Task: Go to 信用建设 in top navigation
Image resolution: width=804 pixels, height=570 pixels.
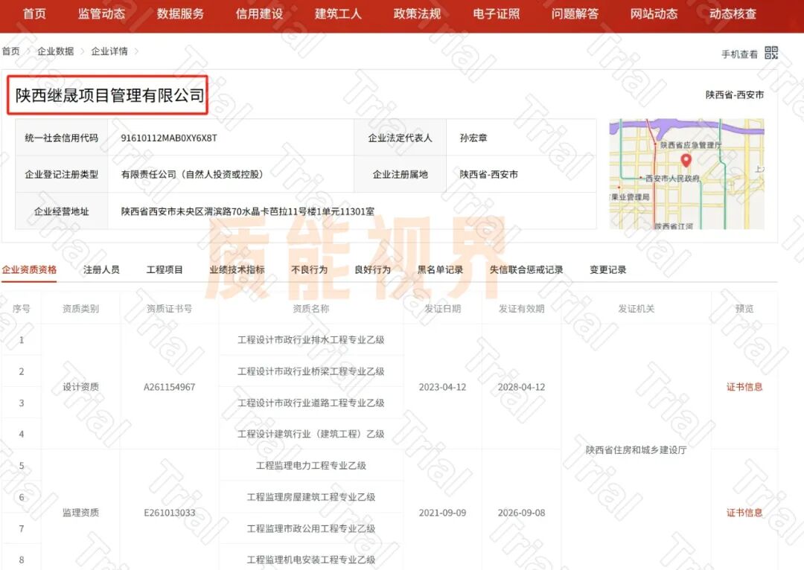Action: click(x=259, y=14)
